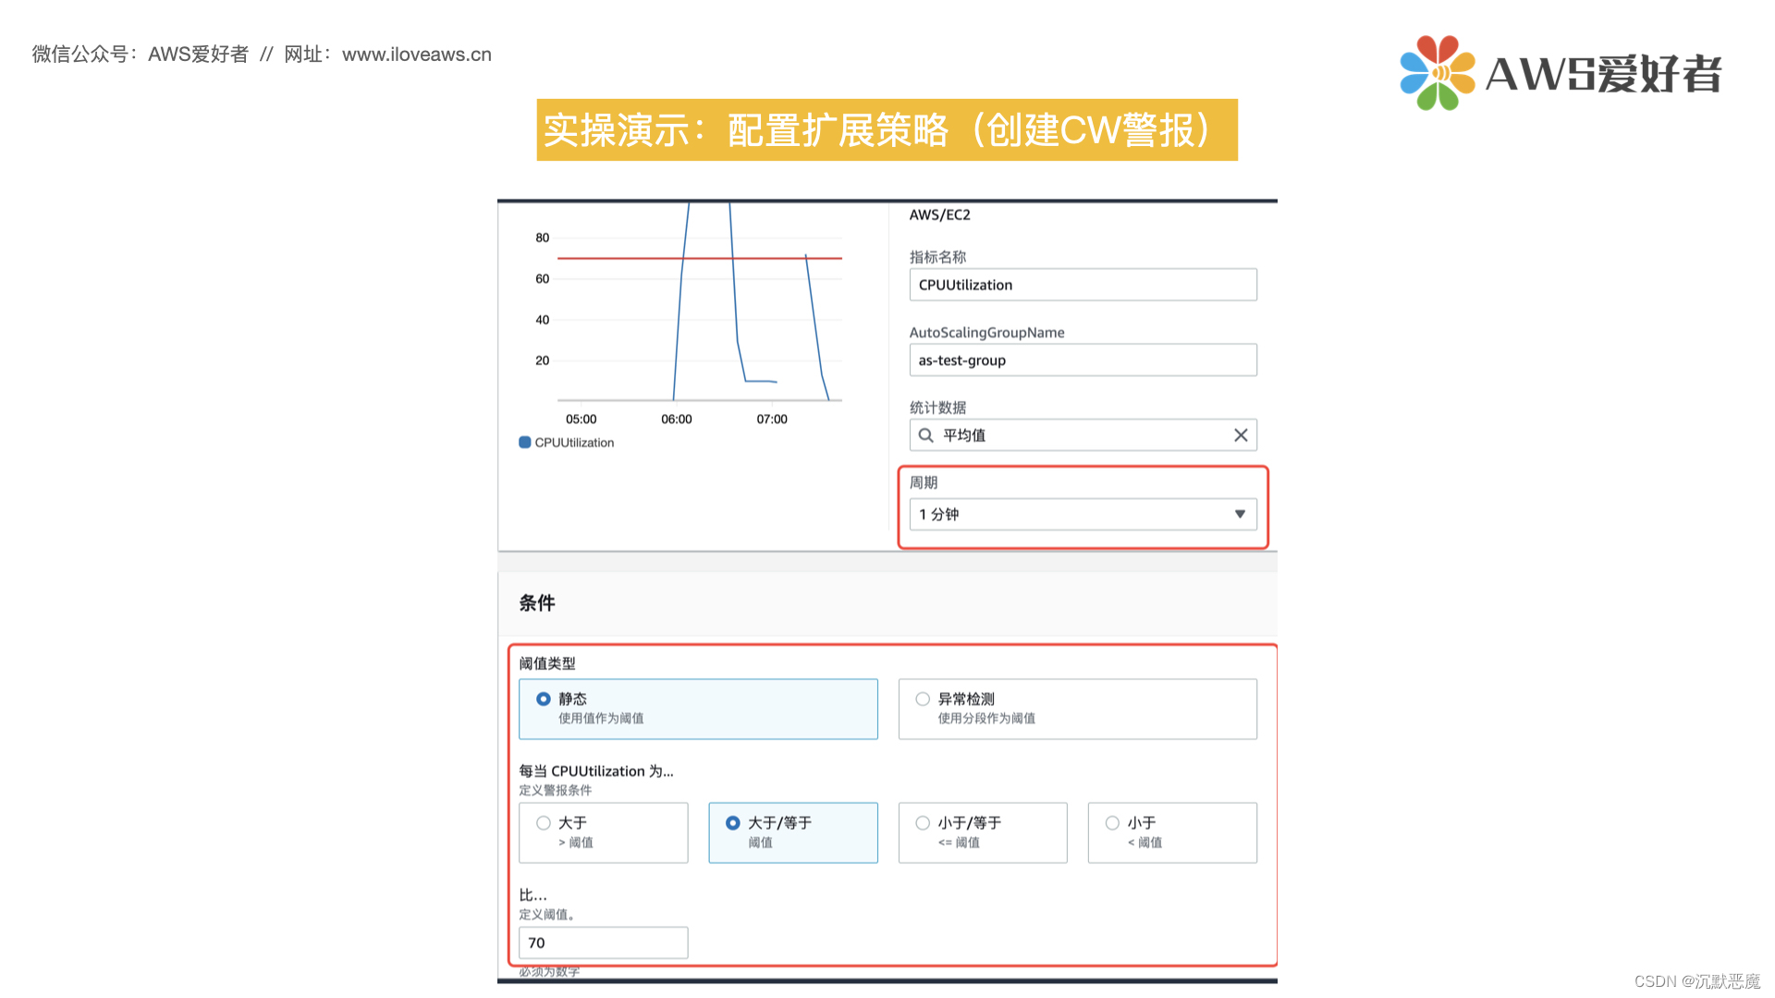This screenshot has height=998, width=1775.
Task: Choose the 大于 greater-than condition
Action: pyautogui.click(x=604, y=833)
